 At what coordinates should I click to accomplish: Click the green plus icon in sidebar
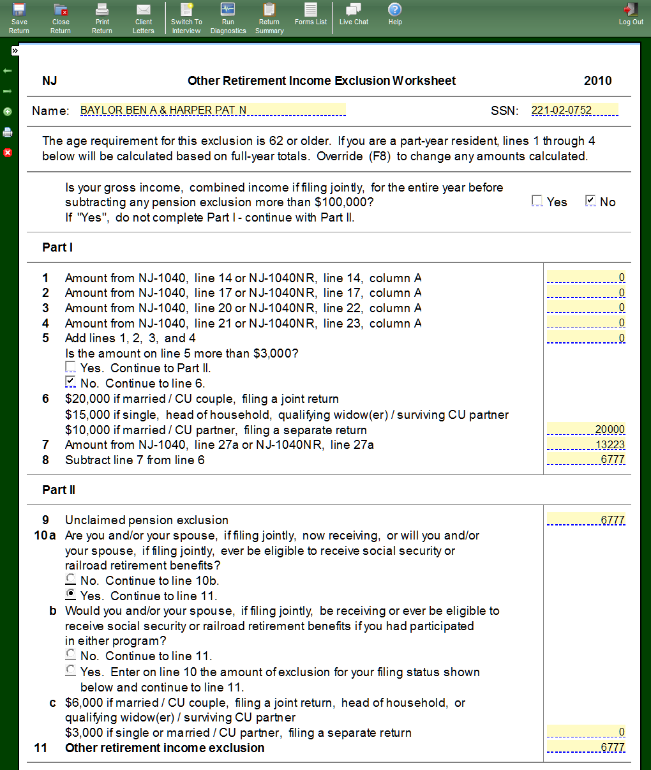pos(8,112)
